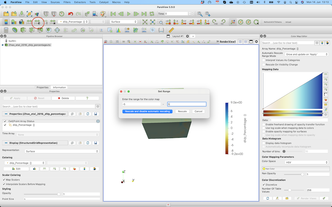The image size is (332, 207).
Task: Toggle Color Legend Visibility toolbar icon
Action: coord(6,22)
